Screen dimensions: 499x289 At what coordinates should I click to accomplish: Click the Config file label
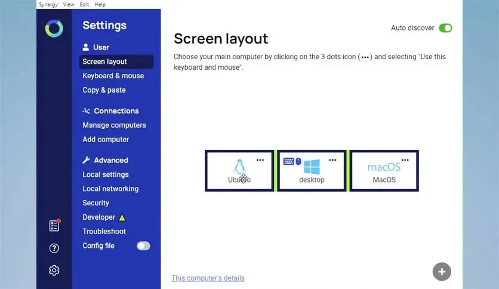point(98,246)
